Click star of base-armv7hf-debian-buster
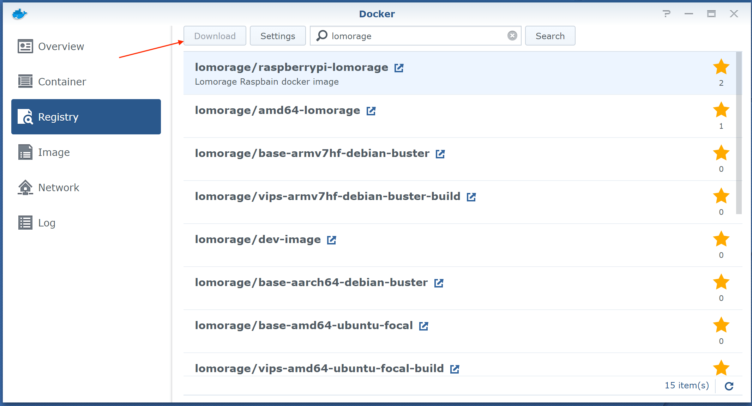752x406 pixels. click(x=721, y=153)
